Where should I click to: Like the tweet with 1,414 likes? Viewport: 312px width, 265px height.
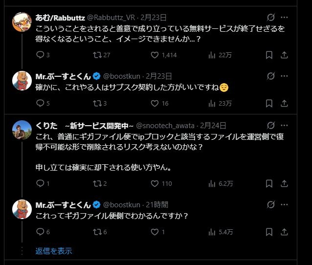click(x=155, y=55)
